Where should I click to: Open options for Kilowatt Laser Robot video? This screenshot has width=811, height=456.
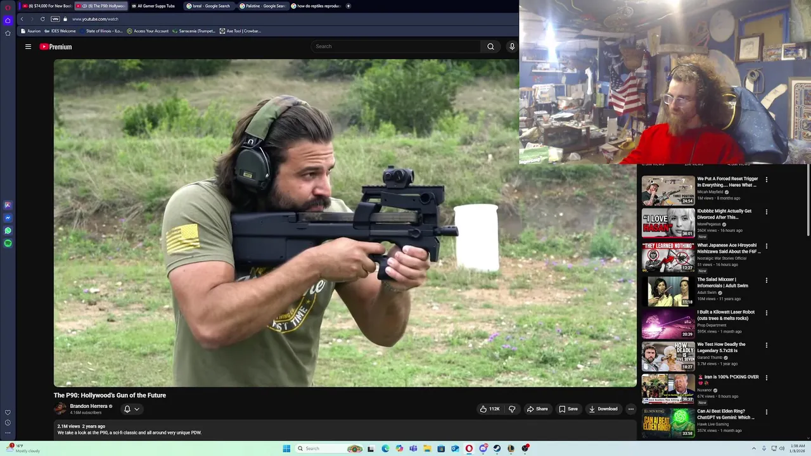click(x=767, y=312)
